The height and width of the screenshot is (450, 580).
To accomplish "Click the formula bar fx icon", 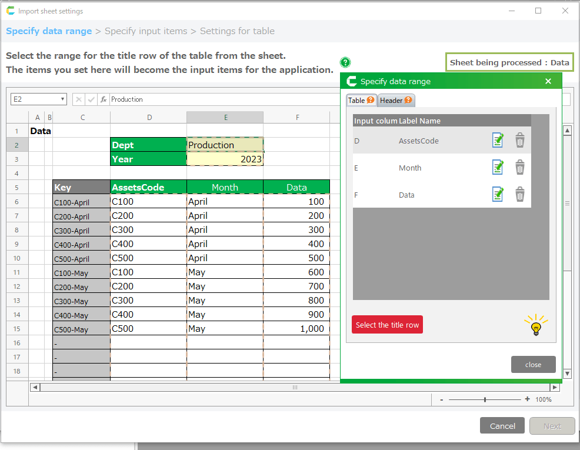I will click(x=104, y=99).
